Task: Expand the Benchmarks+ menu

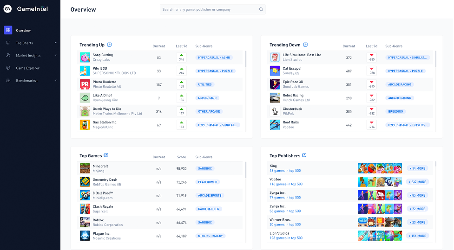Action: pyautogui.click(x=55, y=81)
